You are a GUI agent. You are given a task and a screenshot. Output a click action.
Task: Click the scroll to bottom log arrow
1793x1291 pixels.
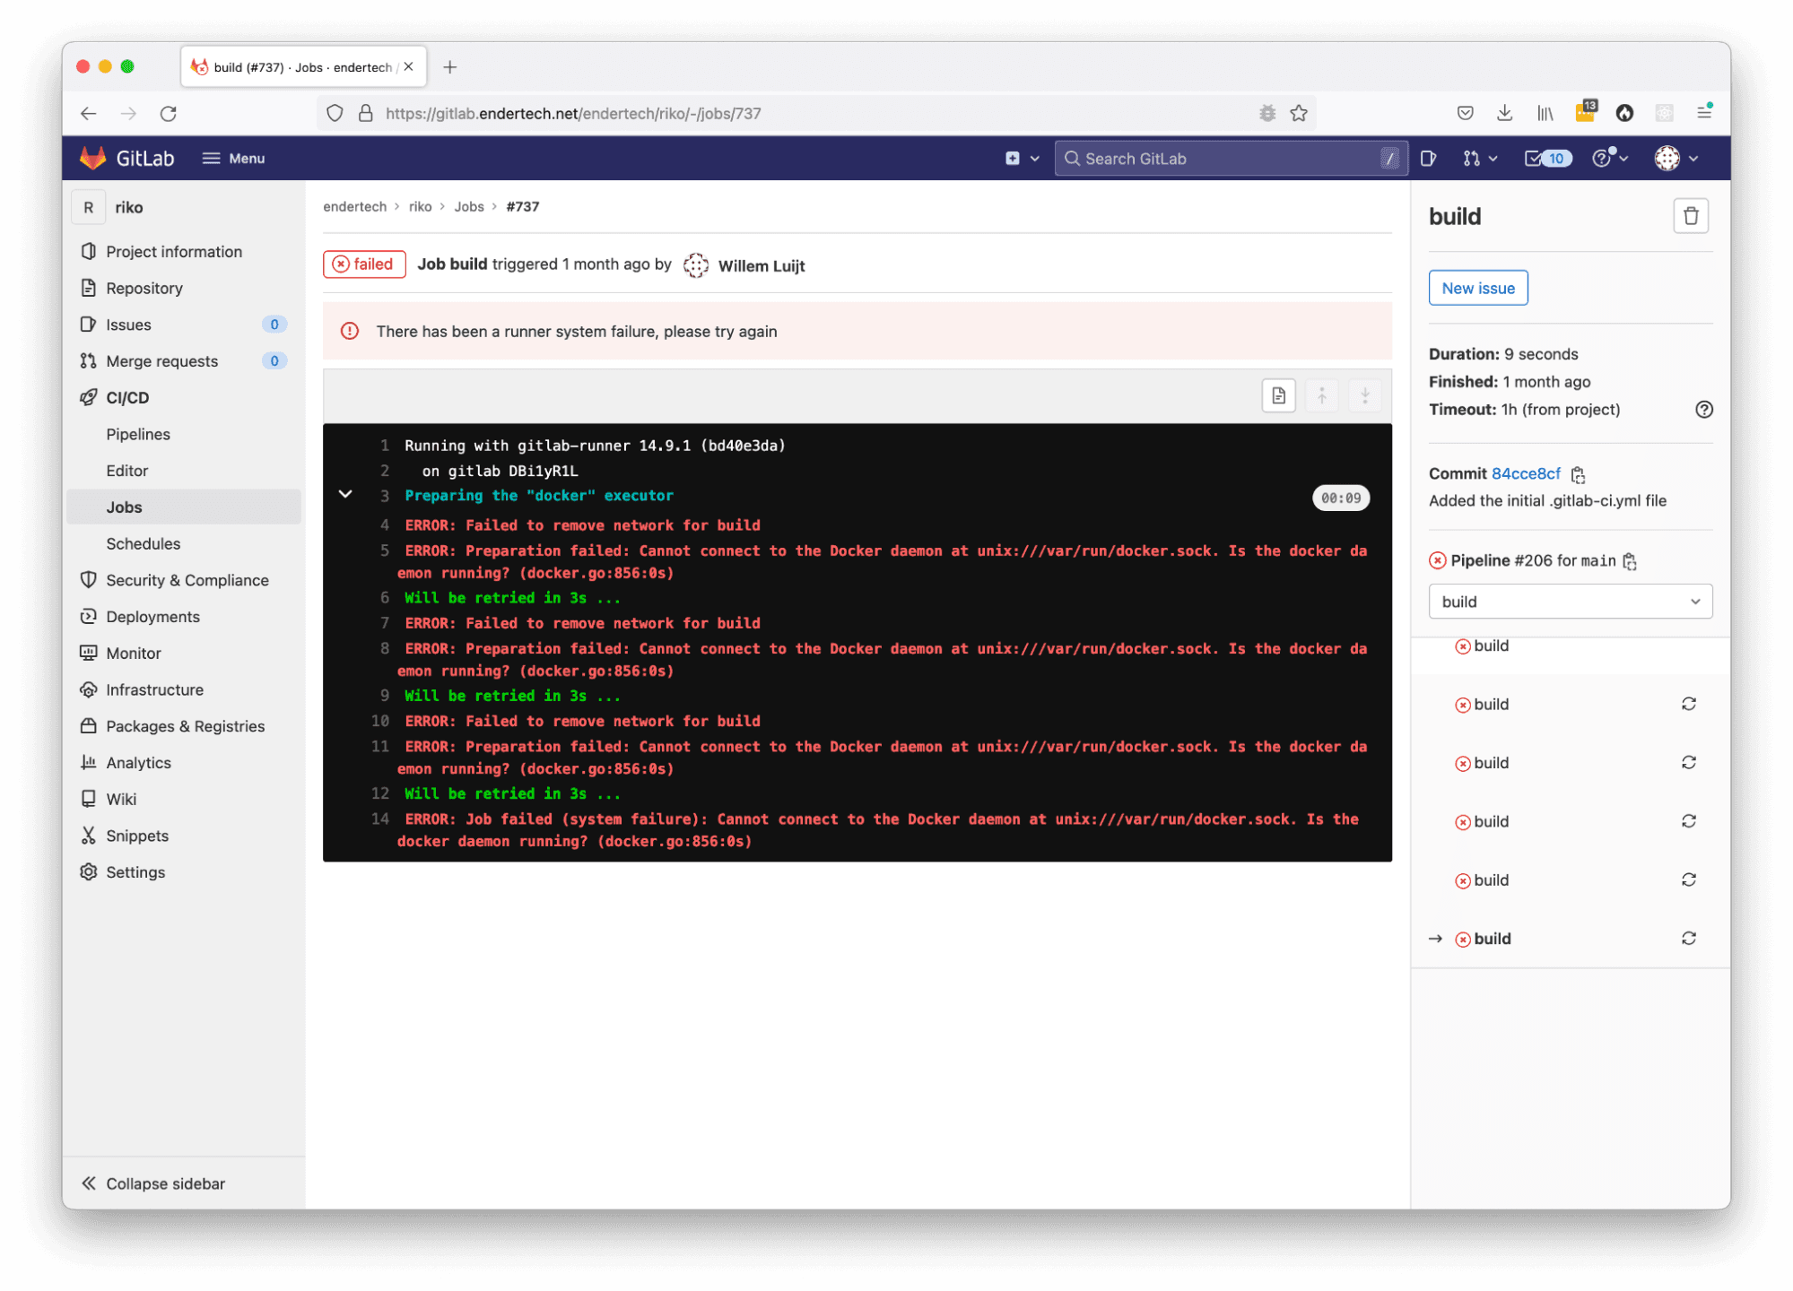[x=1364, y=395]
